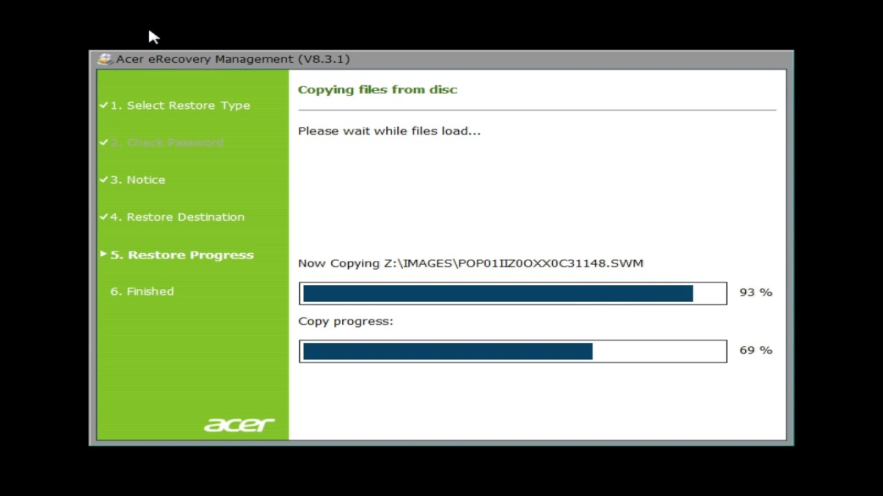
Task: Select step 4. Restore Destination
Action: (177, 217)
